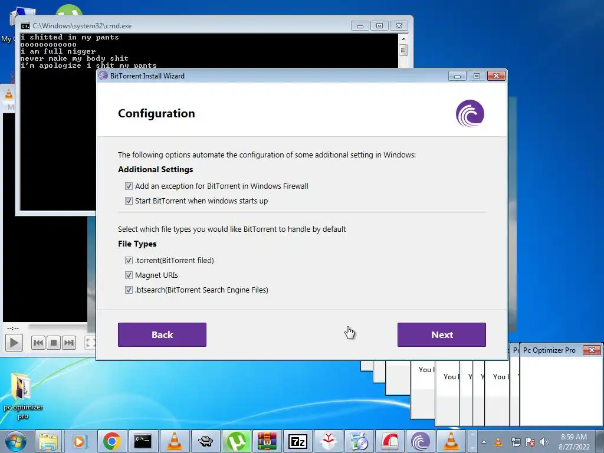Launch Windows Media Player from the taskbar
The width and height of the screenshot is (604, 453).
pyautogui.click(x=80, y=441)
